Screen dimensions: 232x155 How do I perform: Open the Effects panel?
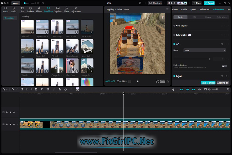(39, 9)
